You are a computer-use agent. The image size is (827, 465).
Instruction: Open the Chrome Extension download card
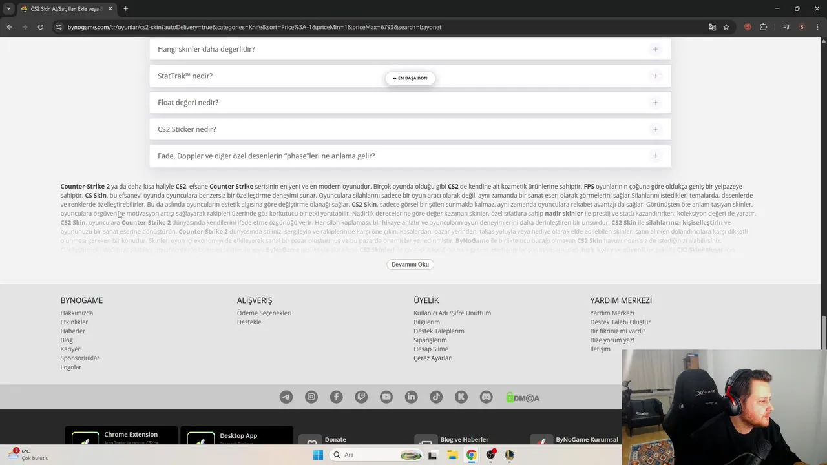point(121,436)
